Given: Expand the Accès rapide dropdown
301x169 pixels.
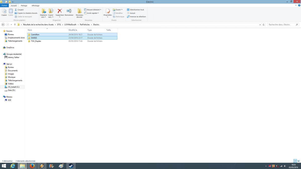Looking at the screenshot, I should click(91, 13).
